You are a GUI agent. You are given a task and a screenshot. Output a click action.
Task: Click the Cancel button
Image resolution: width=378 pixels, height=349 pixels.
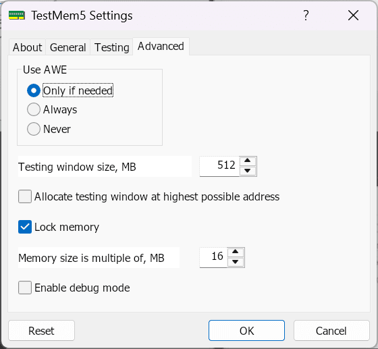(x=331, y=331)
